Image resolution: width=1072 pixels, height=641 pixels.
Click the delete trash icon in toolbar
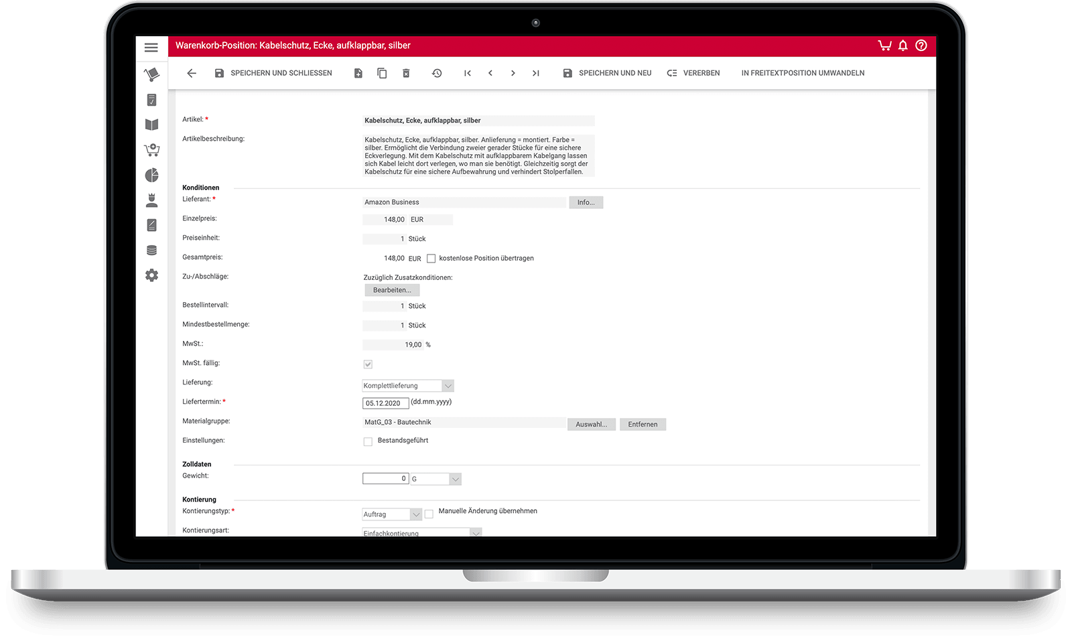pos(406,73)
